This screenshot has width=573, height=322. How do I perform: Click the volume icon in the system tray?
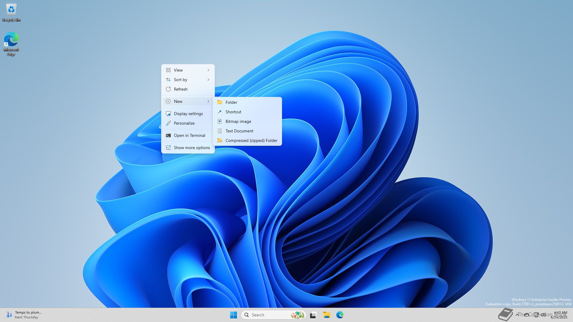tap(543, 315)
